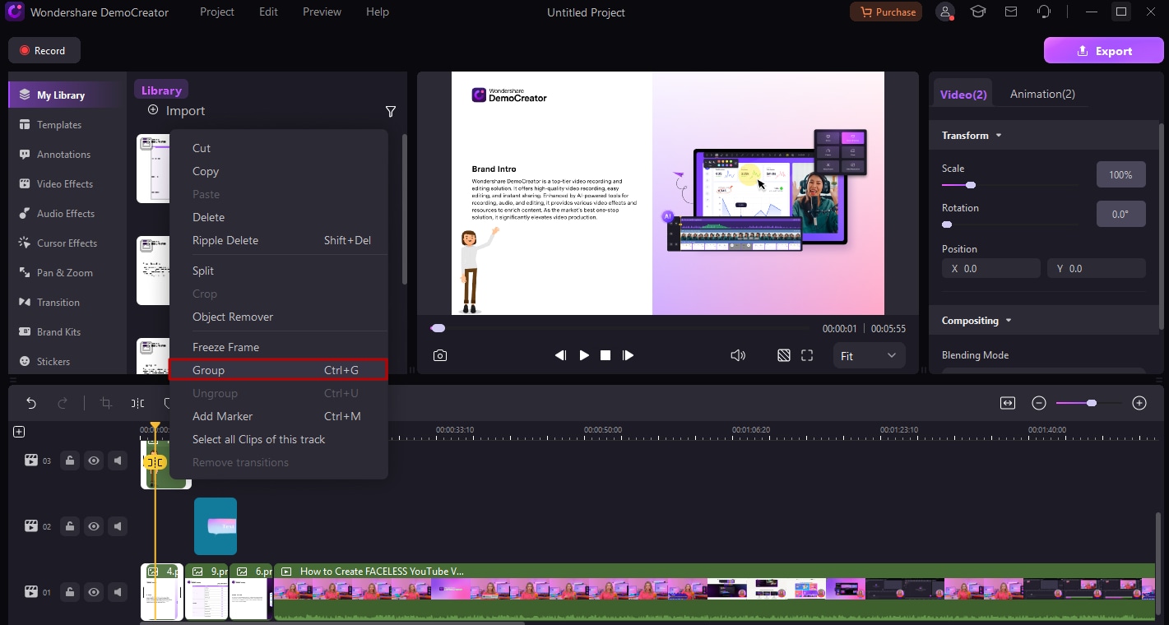Viewport: 1169px width, 625px height.
Task: Toggle the lock on track 03
Action: pos(70,461)
